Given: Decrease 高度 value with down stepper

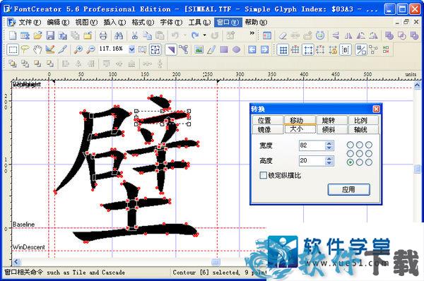Looking at the screenshot, I should click(329, 163).
